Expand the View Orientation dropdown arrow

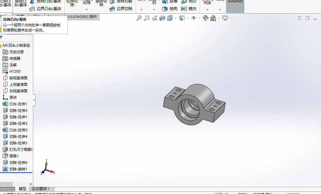point(176,18)
